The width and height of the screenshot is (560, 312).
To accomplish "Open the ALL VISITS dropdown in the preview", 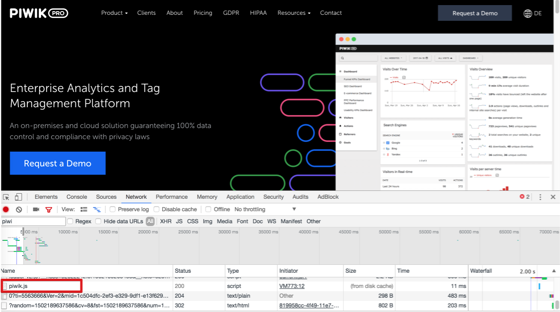I will 446,58.
